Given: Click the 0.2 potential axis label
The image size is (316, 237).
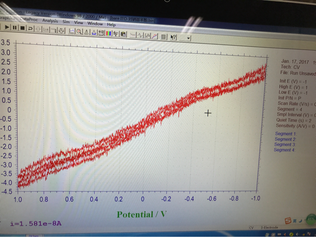Looking at the screenshot, I should [118, 199].
